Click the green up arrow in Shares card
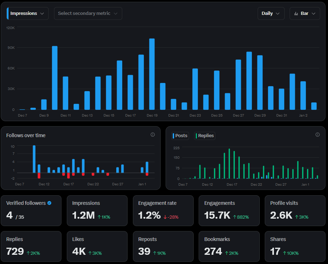The width and height of the screenshot is (328, 264). tap(285, 253)
